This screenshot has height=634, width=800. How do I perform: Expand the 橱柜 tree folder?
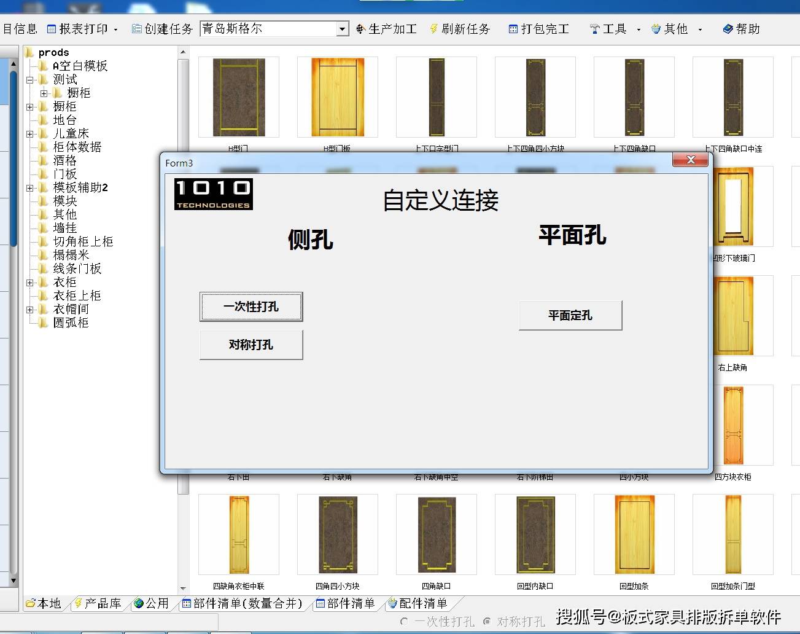(x=30, y=107)
